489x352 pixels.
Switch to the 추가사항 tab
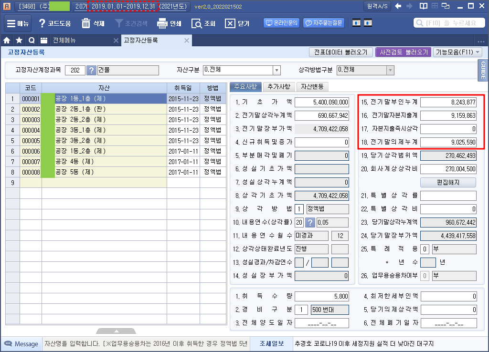point(279,87)
